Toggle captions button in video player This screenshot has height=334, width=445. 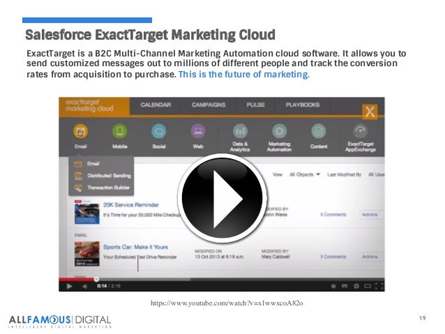tap(345, 286)
